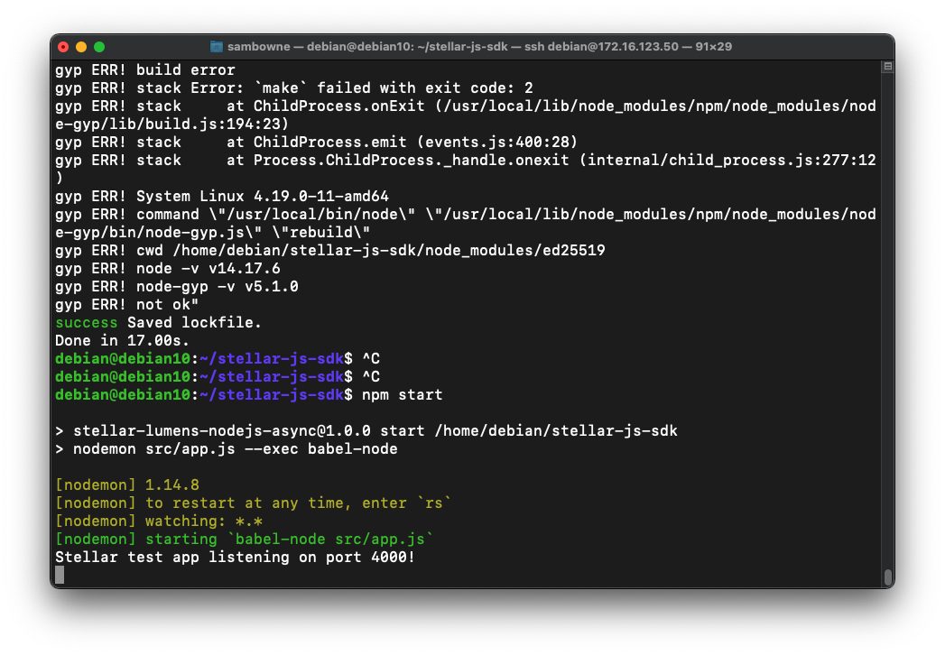Click 'System Linux 4.19.0-11-amd64' line
This screenshot has height=655, width=945.
[x=222, y=197]
